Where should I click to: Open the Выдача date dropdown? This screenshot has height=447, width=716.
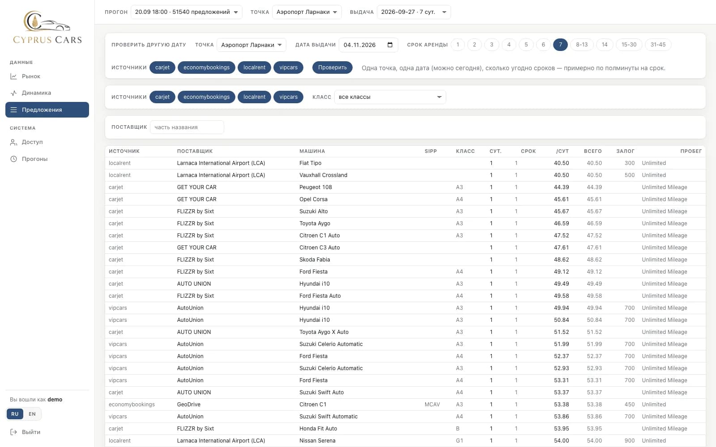[413, 12]
